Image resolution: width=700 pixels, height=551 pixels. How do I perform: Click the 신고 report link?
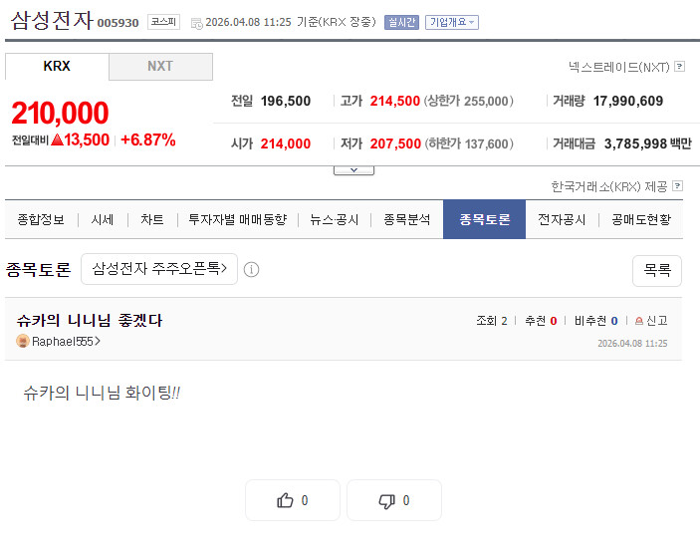657,321
